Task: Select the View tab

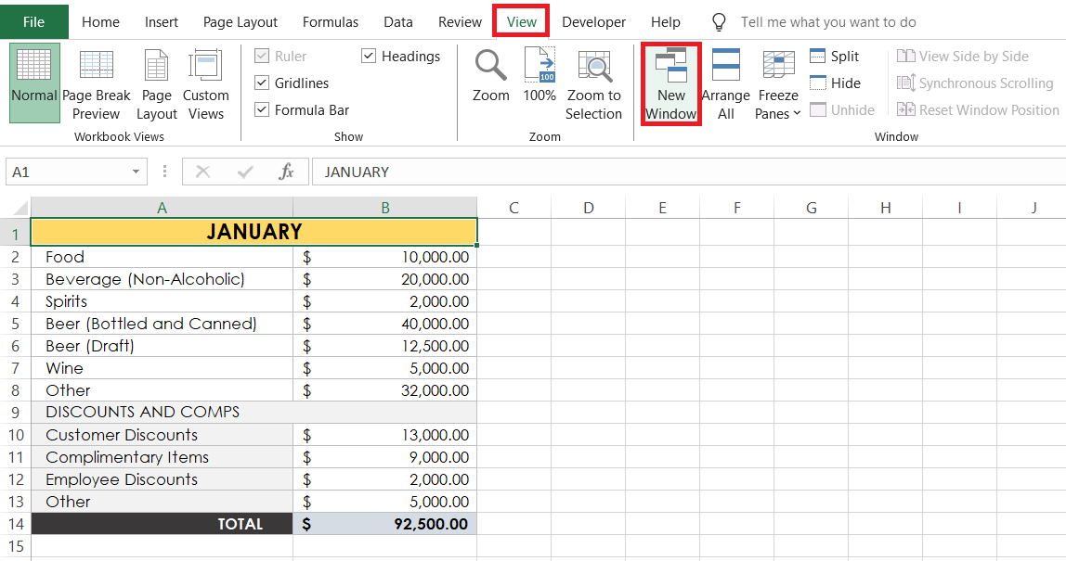Action: click(522, 21)
